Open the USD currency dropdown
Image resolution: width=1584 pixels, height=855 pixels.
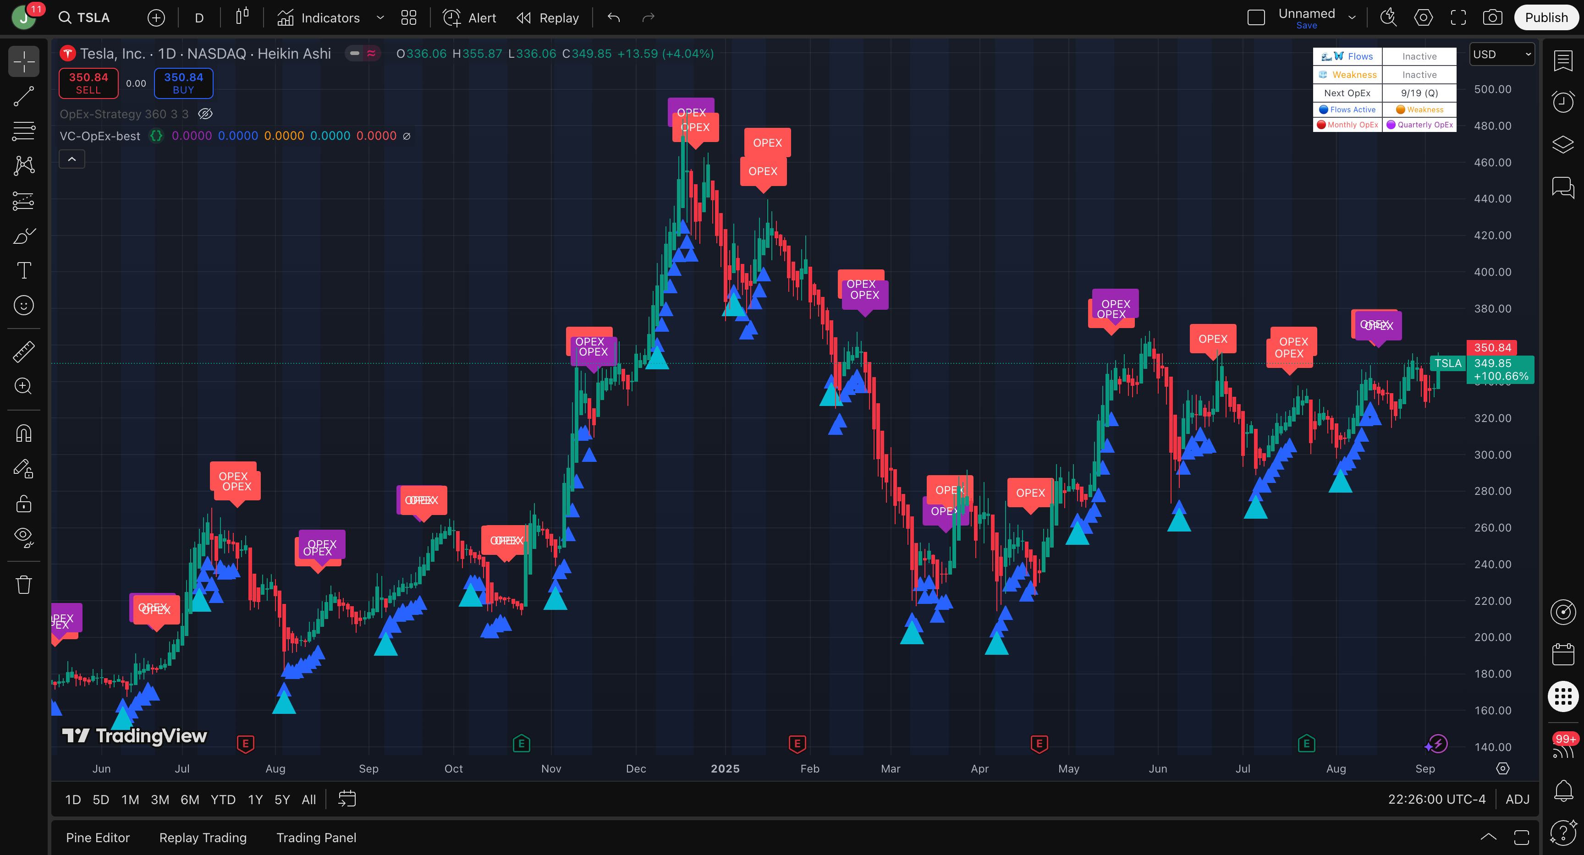point(1501,54)
